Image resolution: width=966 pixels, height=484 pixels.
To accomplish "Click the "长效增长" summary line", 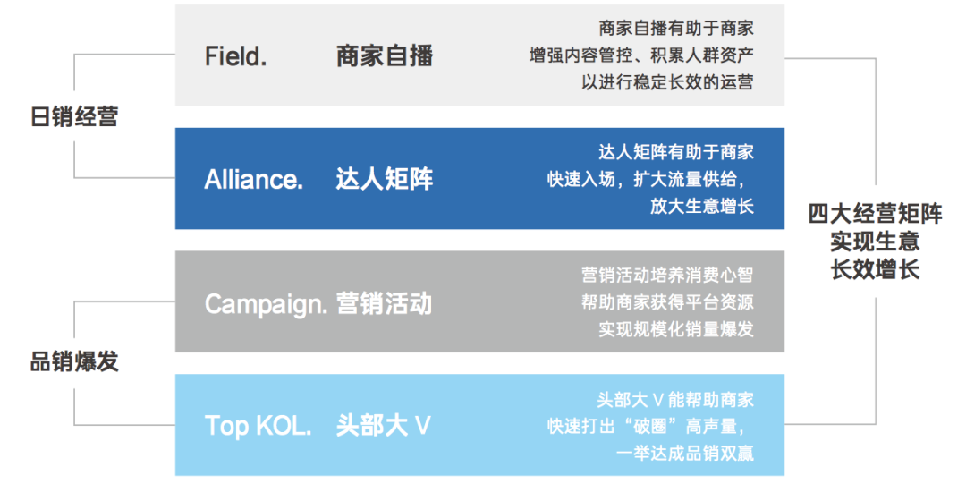I will (x=875, y=269).
